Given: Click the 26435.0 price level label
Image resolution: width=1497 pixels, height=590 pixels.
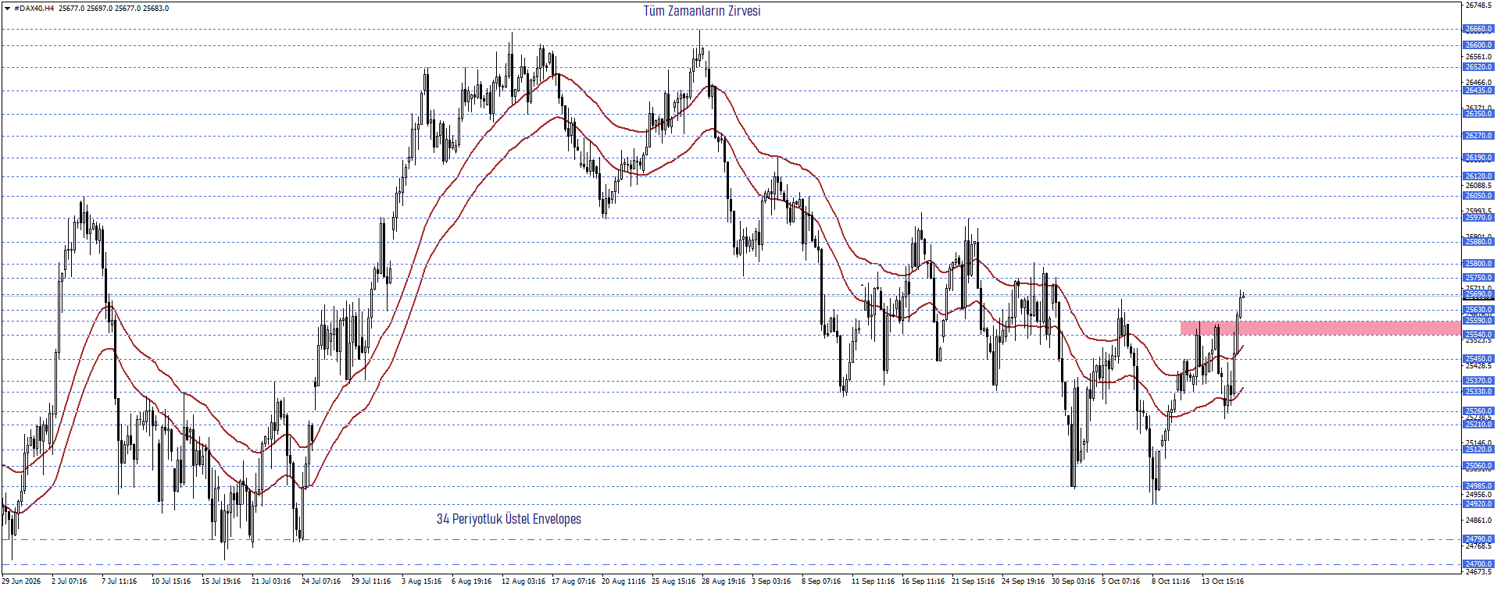Looking at the screenshot, I should pyautogui.click(x=1478, y=91).
